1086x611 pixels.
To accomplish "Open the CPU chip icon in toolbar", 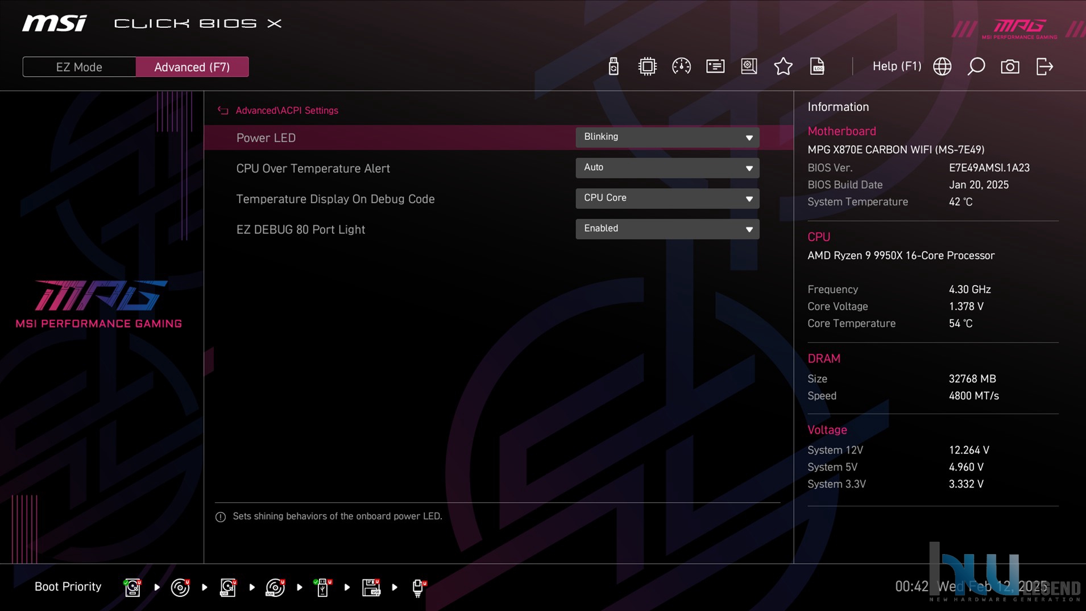I will click(647, 67).
